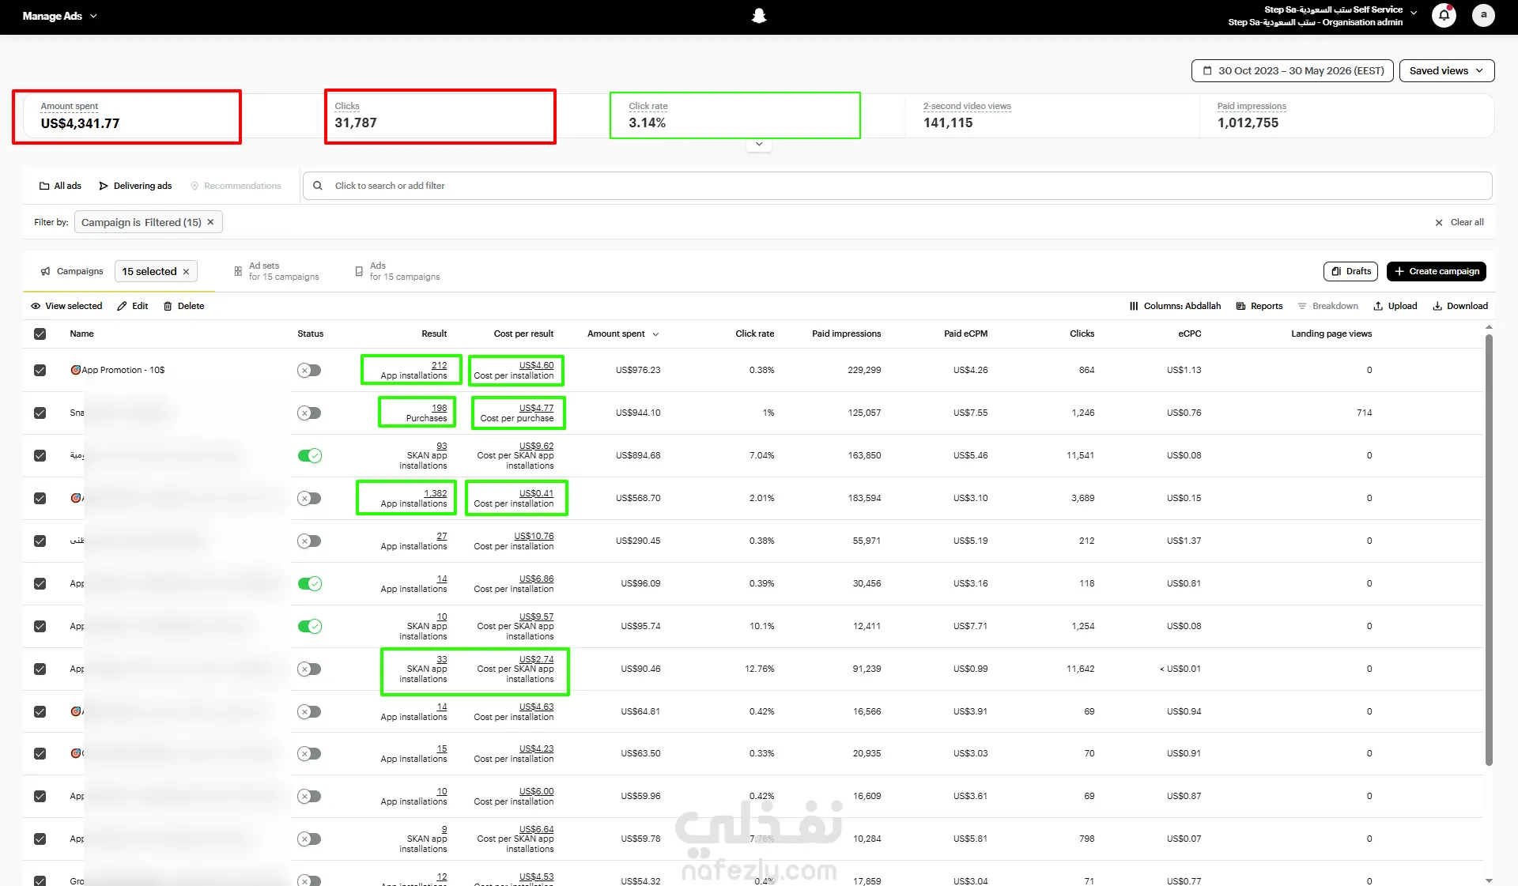Click the Download arrow icon

(1437, 306)
